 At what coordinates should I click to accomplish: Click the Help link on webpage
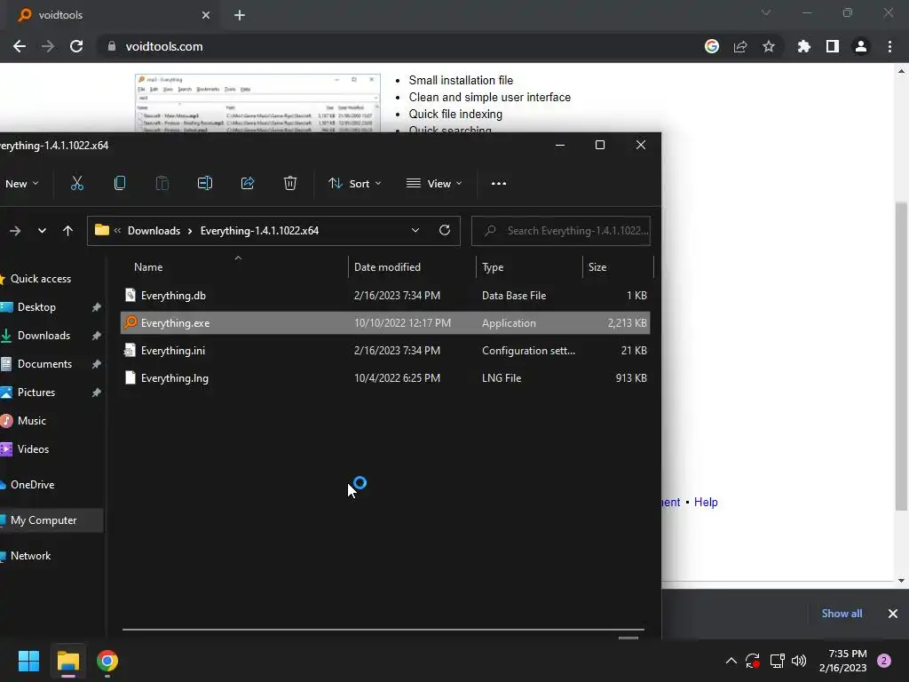click(x=706, y=503)
